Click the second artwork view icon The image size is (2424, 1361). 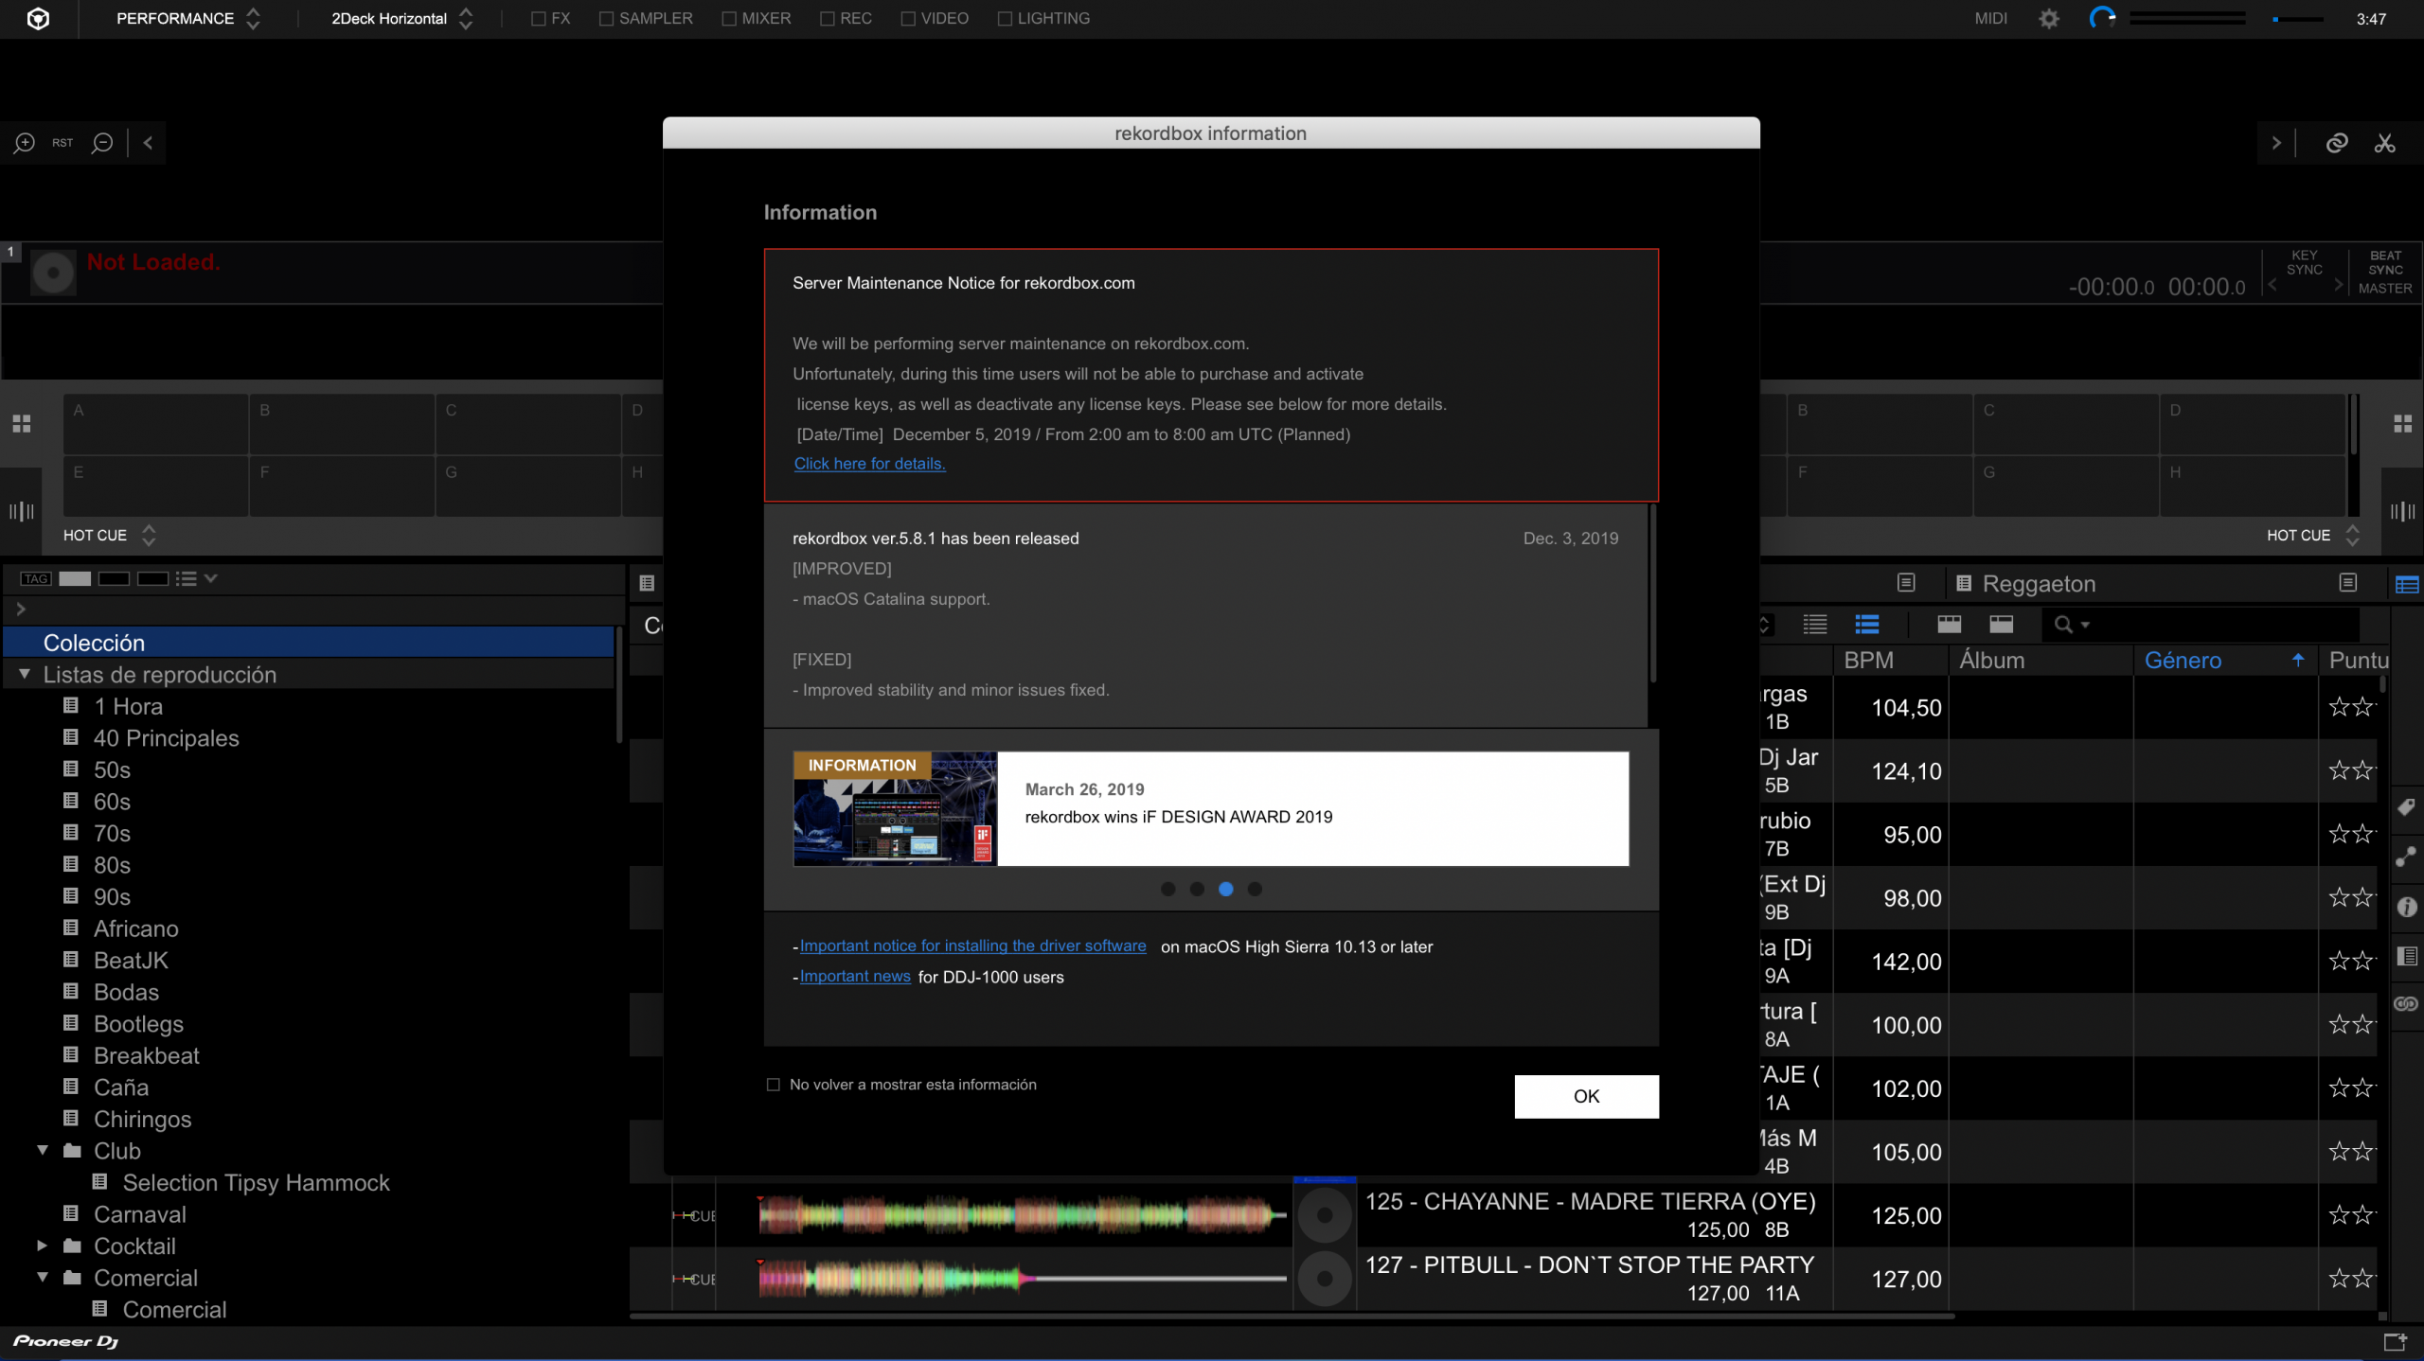(x=2001, y=624)
